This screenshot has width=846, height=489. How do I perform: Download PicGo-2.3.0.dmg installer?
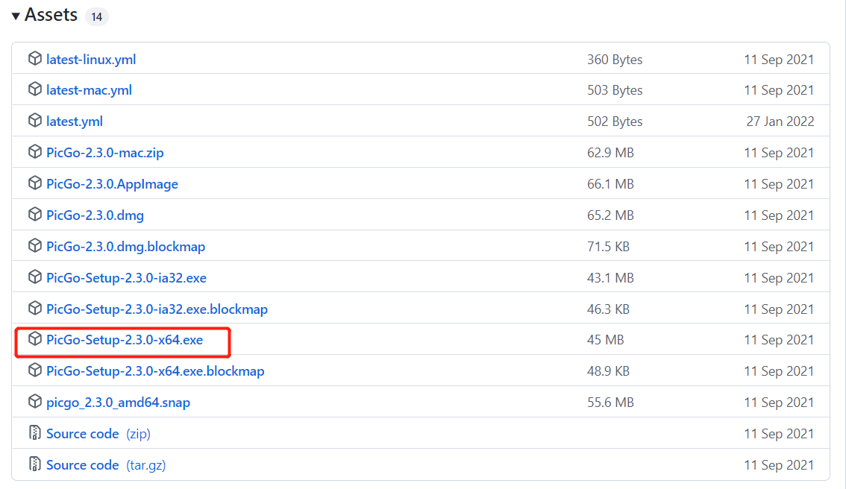coord(95,215)
